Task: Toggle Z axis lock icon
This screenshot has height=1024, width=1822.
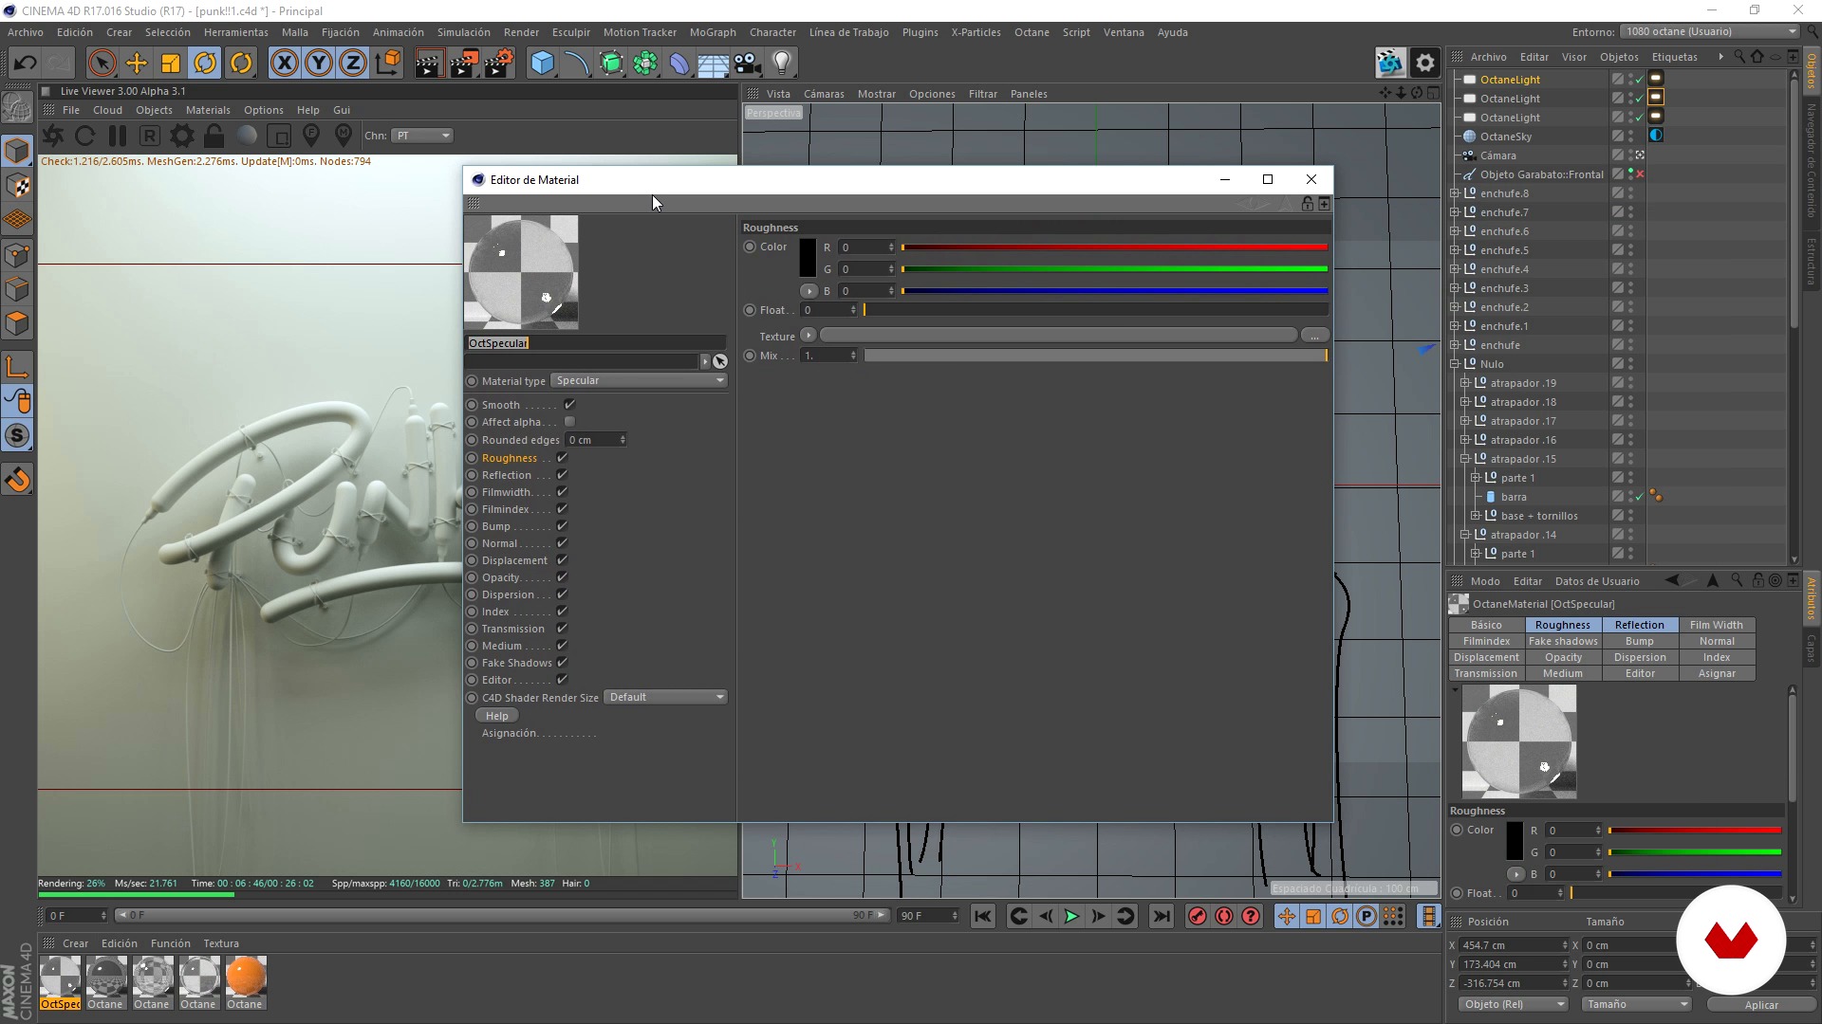Action: [353, 64]
